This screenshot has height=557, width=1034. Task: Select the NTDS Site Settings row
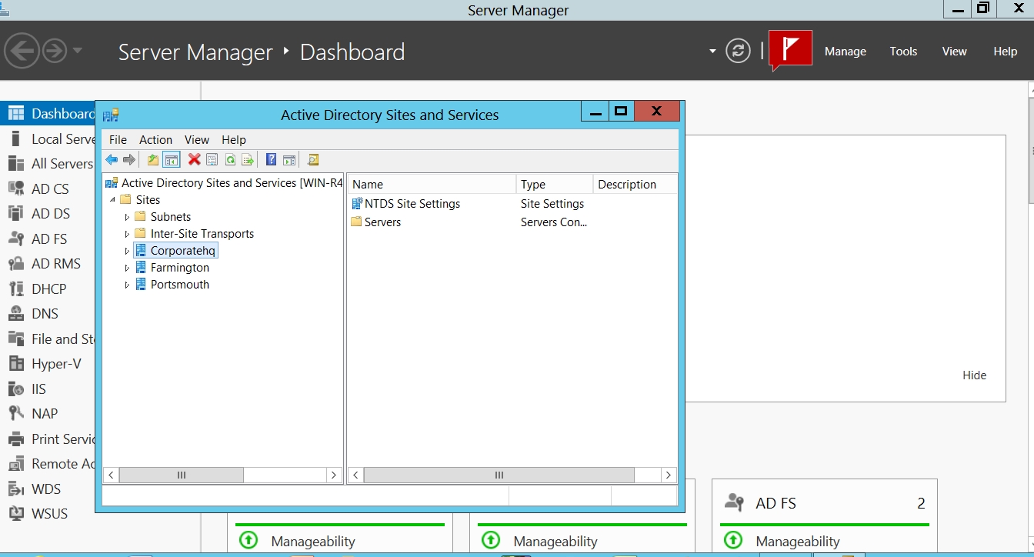pos(412,204)
